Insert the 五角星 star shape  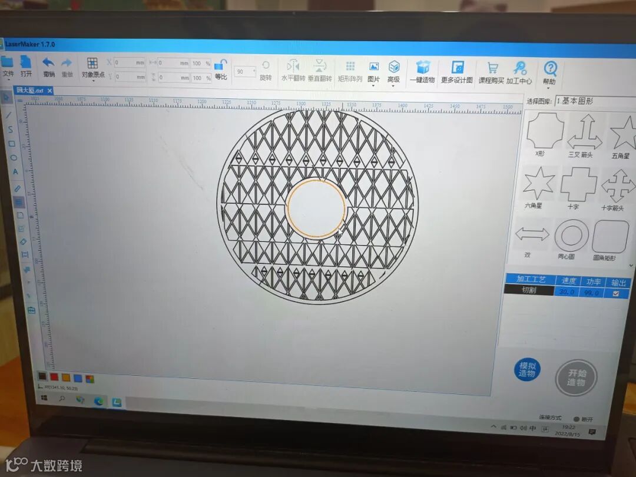coord(622,133)
